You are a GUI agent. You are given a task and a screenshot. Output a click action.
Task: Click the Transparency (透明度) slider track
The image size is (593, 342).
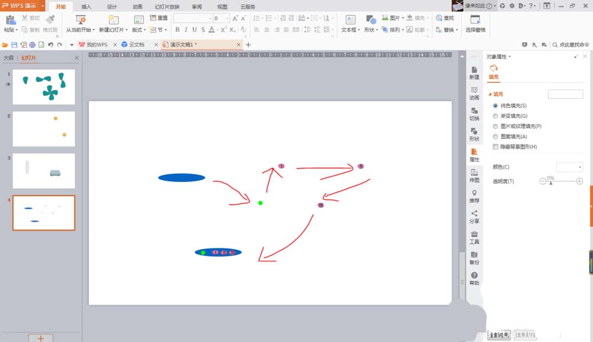coord(561,181)
